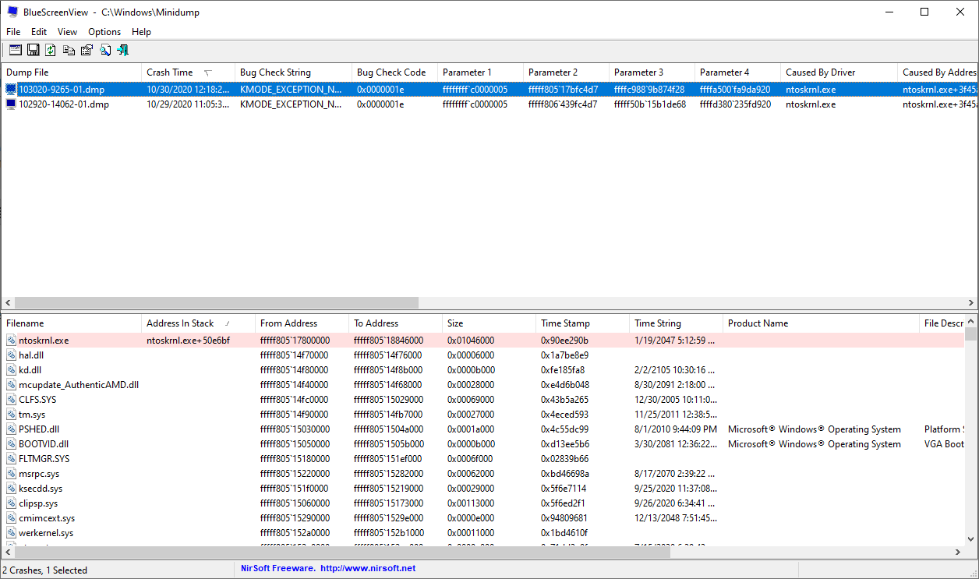979x579 pixels.
Task: Click the file icon next to ntoskrnl.exe
Action: (11, 341)
